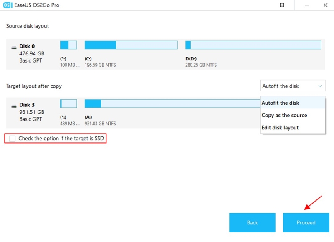Open the Autofit the disk combo box

pyautogui.click(x=293, y=86)
